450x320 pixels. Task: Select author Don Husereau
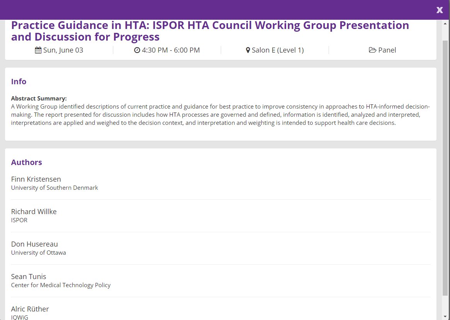[34, 244]
